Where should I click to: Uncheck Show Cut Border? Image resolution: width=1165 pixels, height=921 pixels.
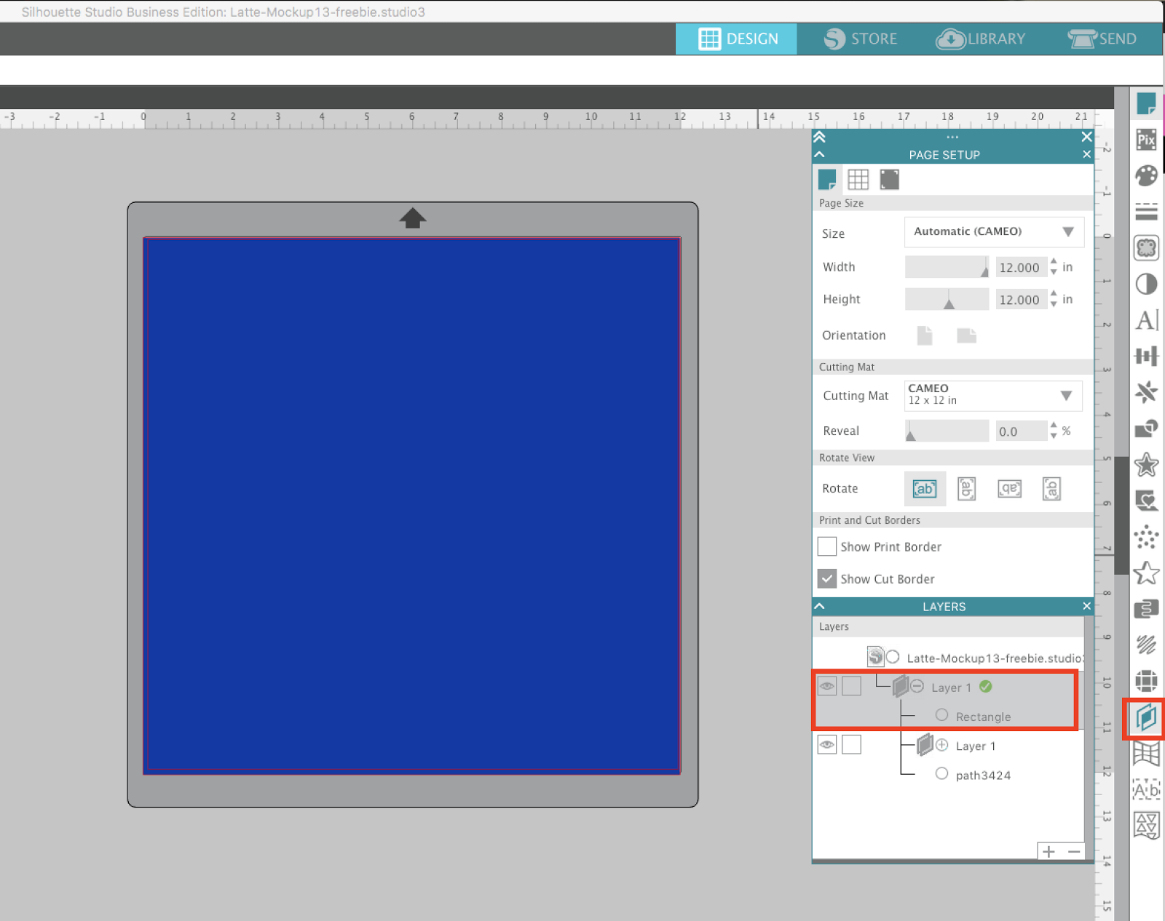pos(826,578)
